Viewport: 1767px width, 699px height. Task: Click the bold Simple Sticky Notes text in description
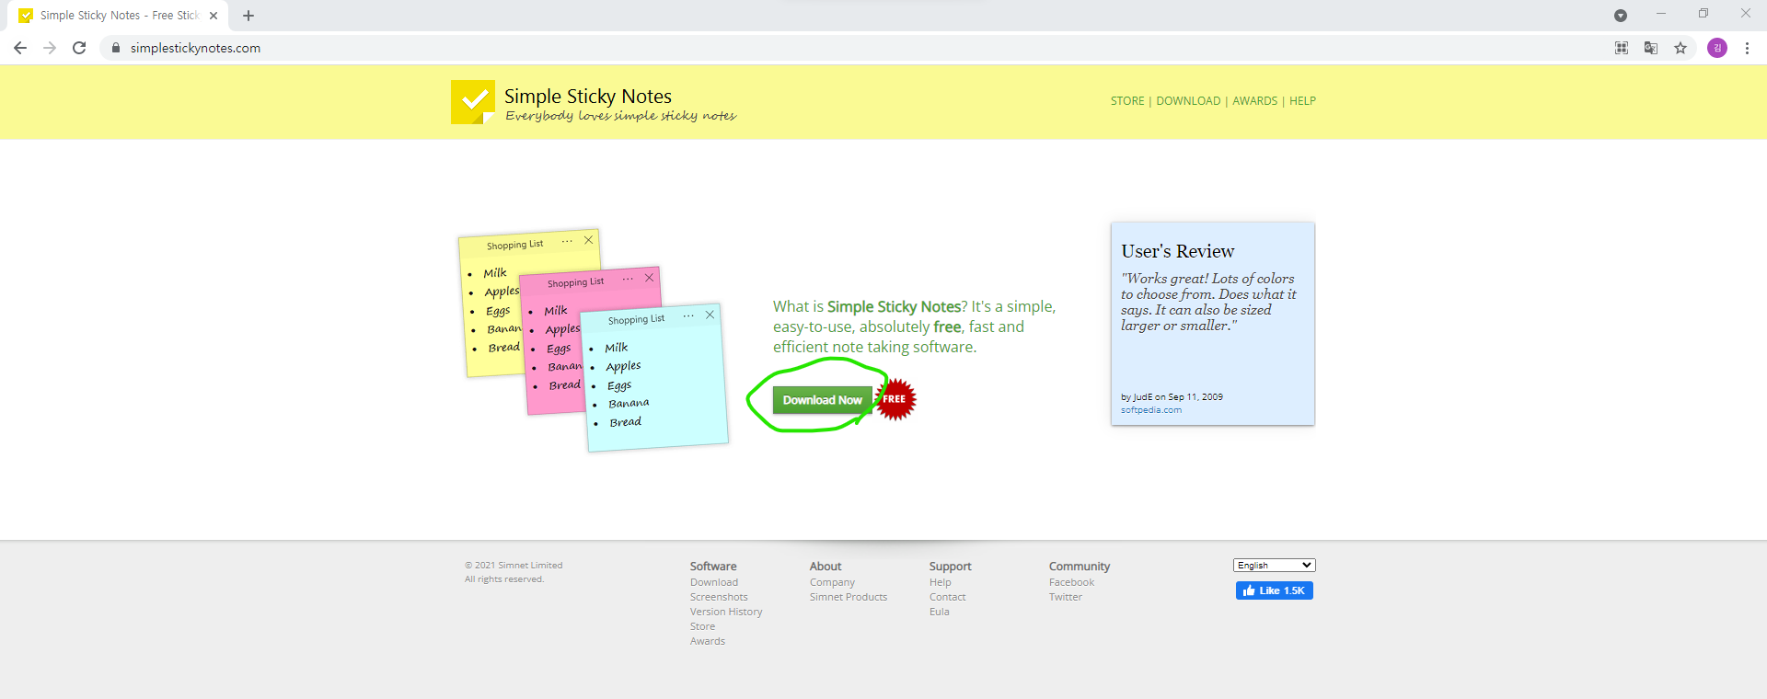pos(894,306)
